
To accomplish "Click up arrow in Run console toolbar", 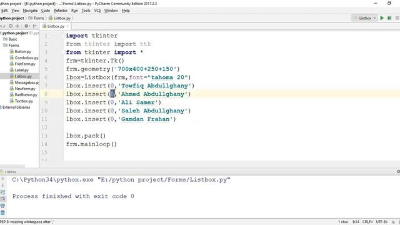I will 2,179.
